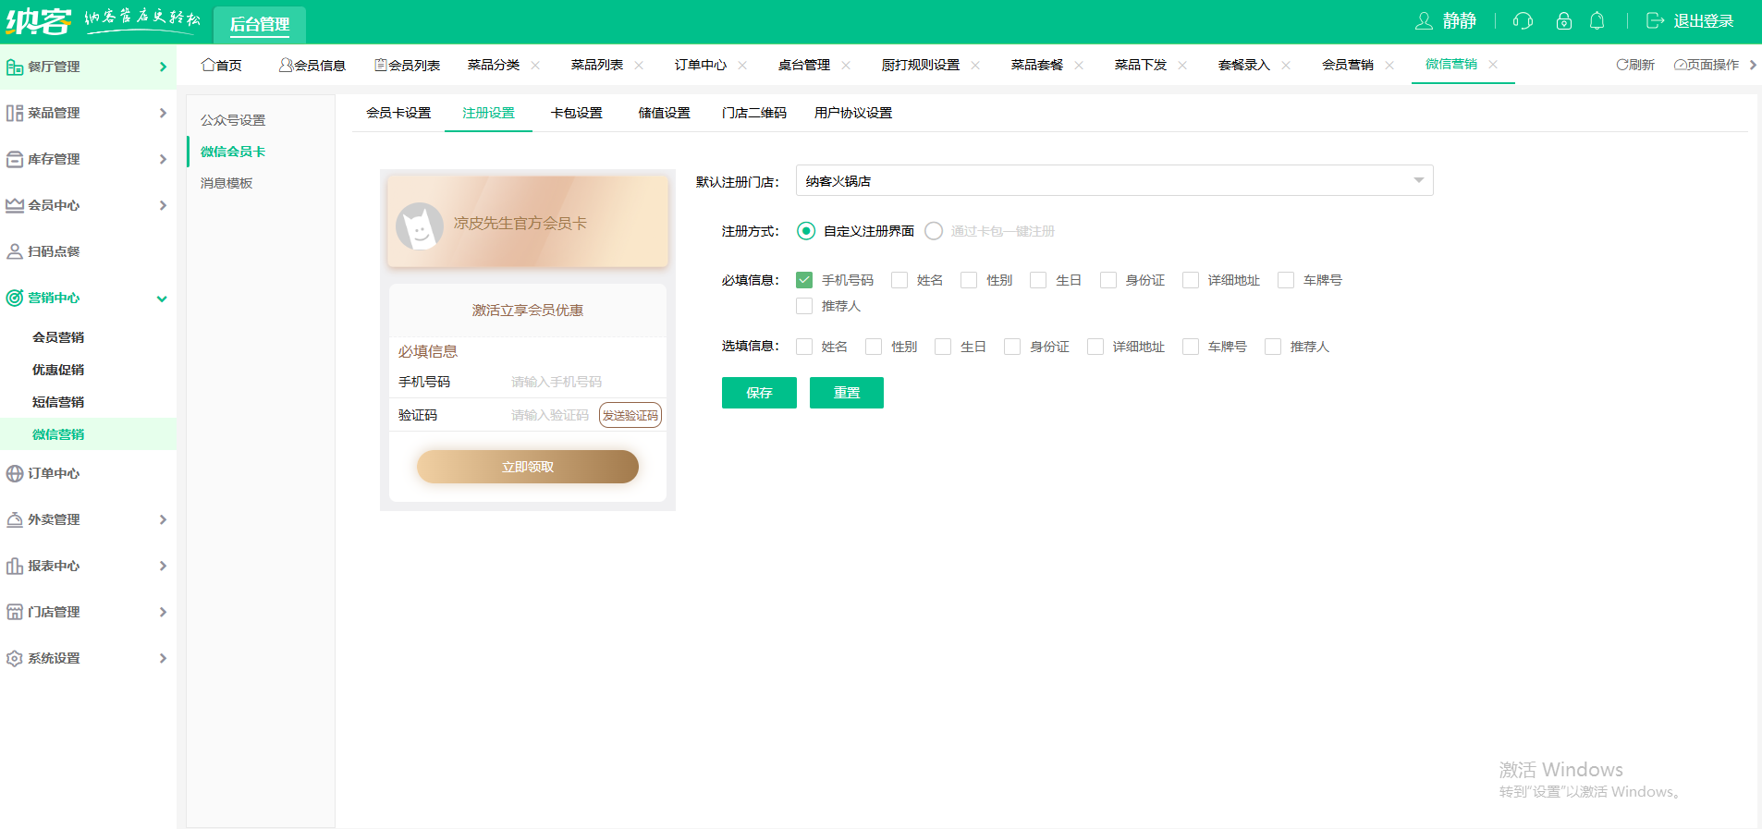Open the 储值设置 tab

click(x=664, y=113)
